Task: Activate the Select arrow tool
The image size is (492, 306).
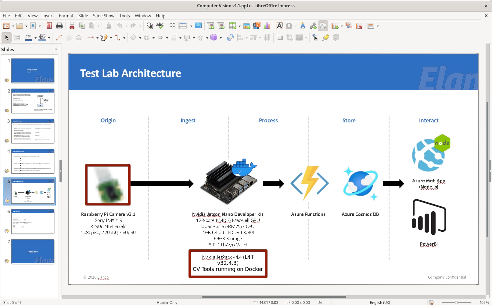Action: pos(7,37)
